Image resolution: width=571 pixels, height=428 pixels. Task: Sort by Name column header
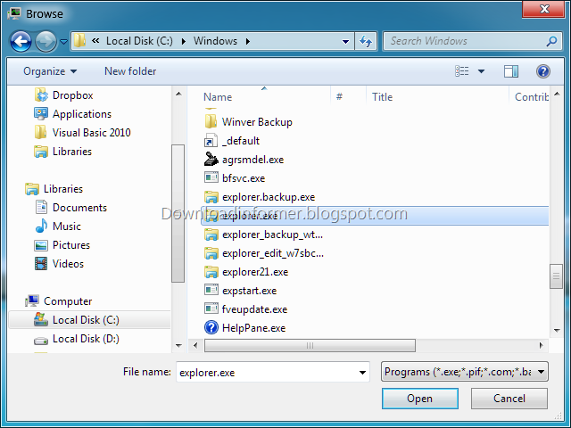click(218, 97)
